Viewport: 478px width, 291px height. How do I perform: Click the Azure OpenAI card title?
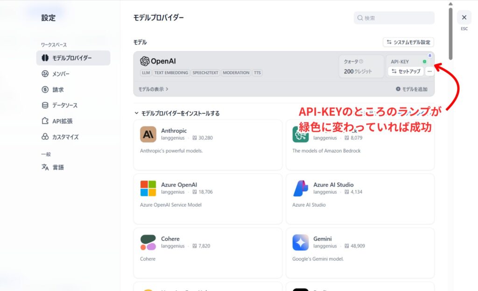pyautogui.click(x=179, y=185)
